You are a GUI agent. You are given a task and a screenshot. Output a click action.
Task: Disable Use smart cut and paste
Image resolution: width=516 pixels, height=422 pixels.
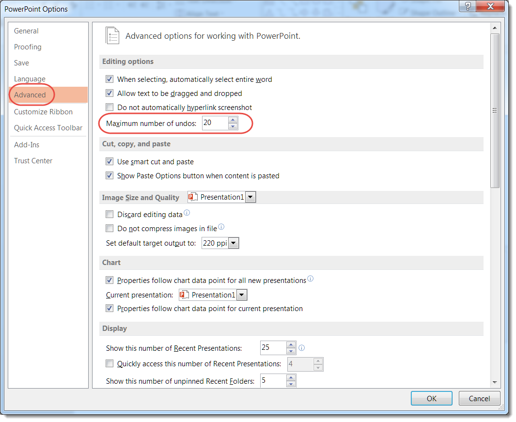(x=109, y=162)
